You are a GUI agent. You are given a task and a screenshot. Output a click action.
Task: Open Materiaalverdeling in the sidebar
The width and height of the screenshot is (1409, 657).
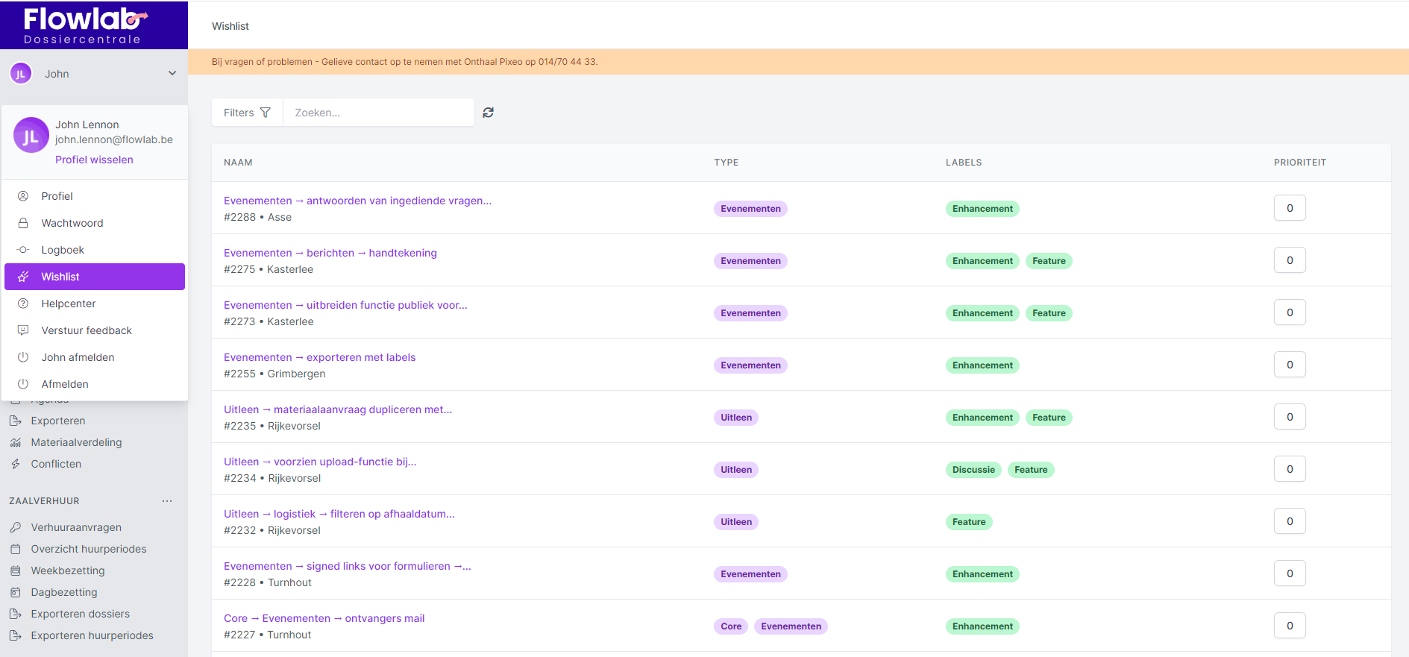76,442
